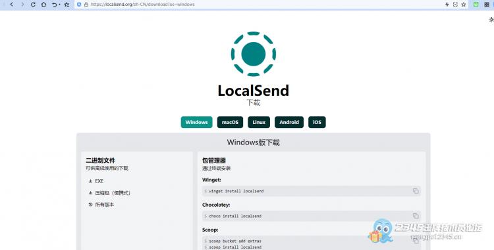The height and width of the screenshot is (250, 494).
Task: Switch to the iOS tab
Action: [317, 122]
